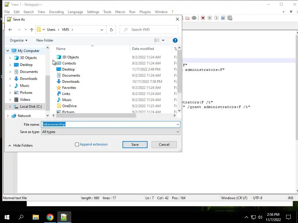
Task: Launch Google Chrome from taskbar
Action: 50,217
